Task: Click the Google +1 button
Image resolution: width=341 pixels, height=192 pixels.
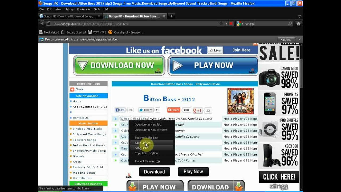Action: [x=198, y=110]
